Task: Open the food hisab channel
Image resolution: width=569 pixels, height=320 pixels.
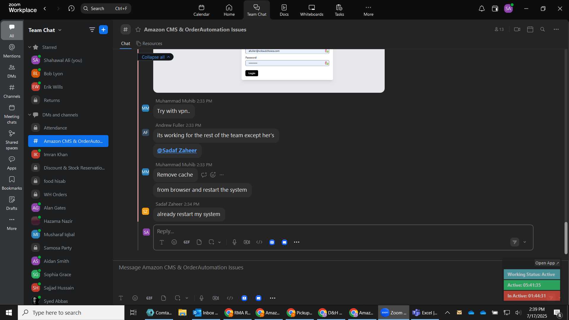Action: click(68, 181)
